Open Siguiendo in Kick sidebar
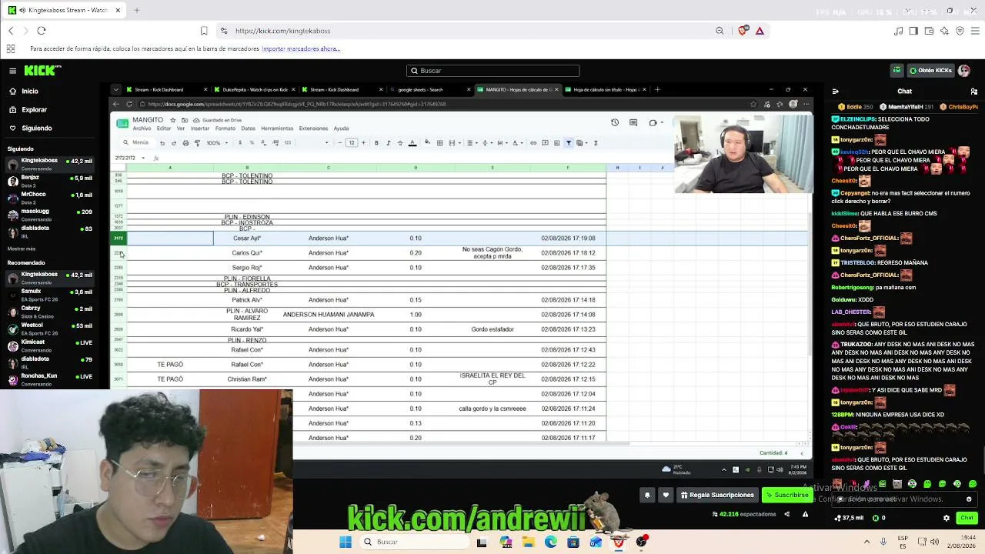 36,128
